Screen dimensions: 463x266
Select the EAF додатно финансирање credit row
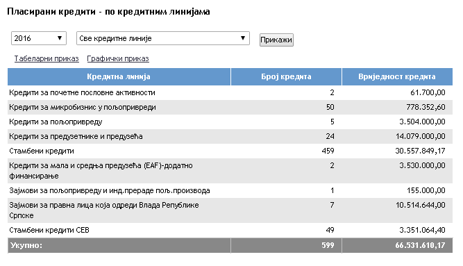point(230,171)
